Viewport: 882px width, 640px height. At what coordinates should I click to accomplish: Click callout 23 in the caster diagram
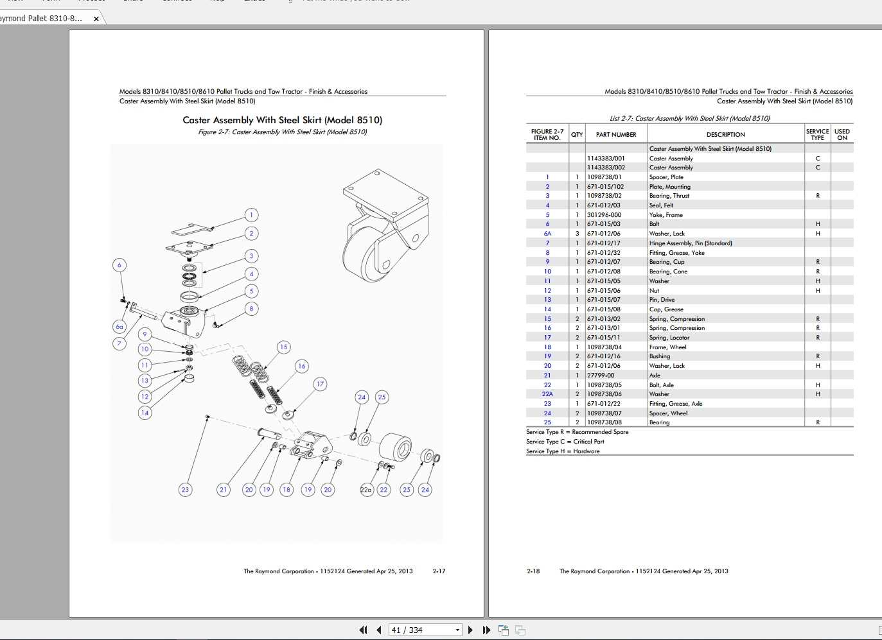tap(185, 490)
